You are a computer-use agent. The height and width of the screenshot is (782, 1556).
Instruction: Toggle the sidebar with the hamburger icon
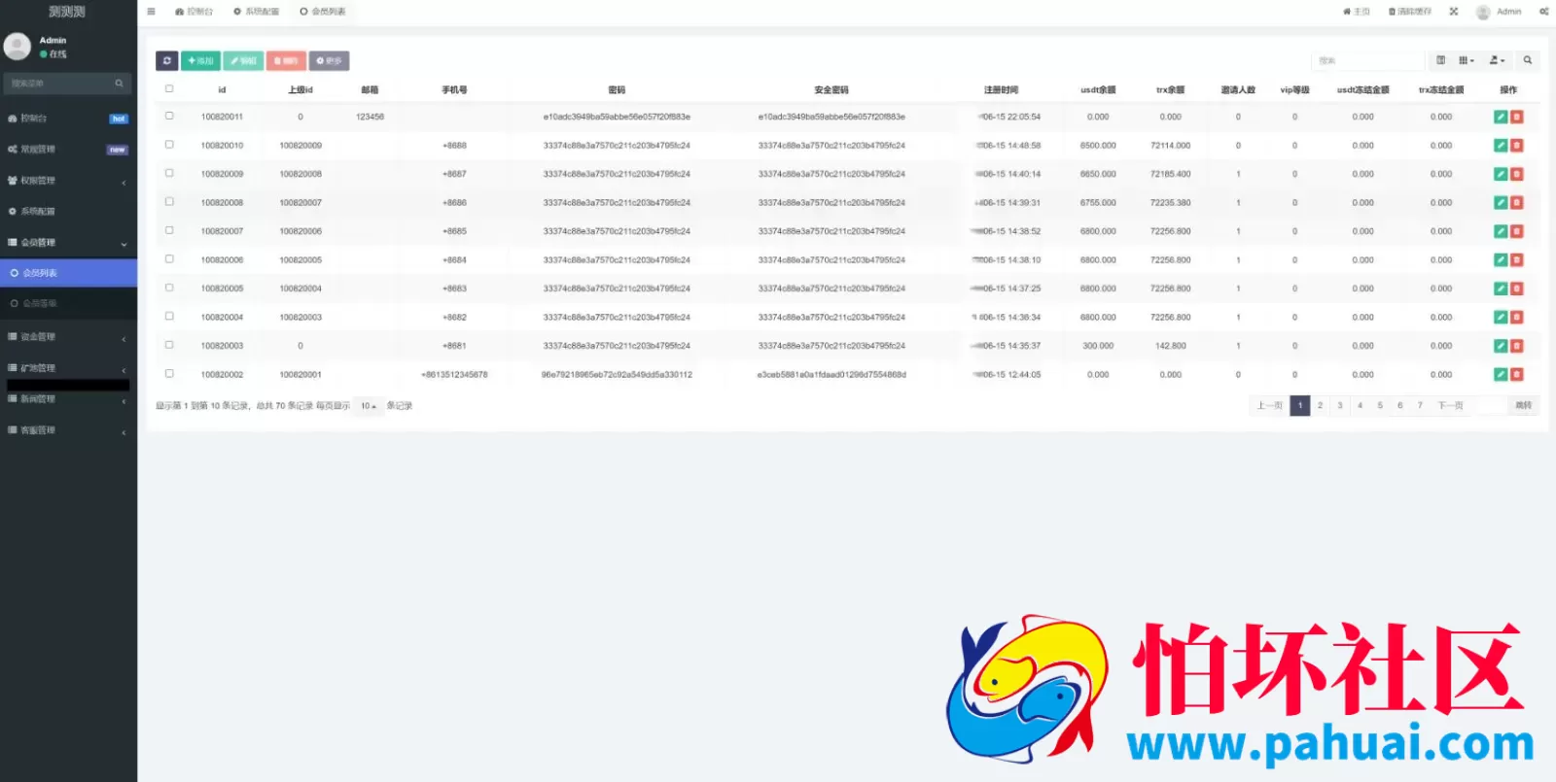(x=151, y=12)
